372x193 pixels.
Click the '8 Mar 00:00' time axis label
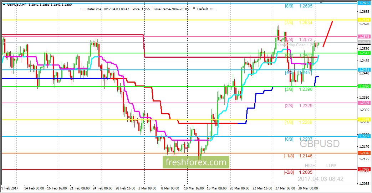click(170, 188)
